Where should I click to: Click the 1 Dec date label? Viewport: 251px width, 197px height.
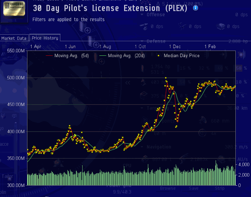point(175,46)
